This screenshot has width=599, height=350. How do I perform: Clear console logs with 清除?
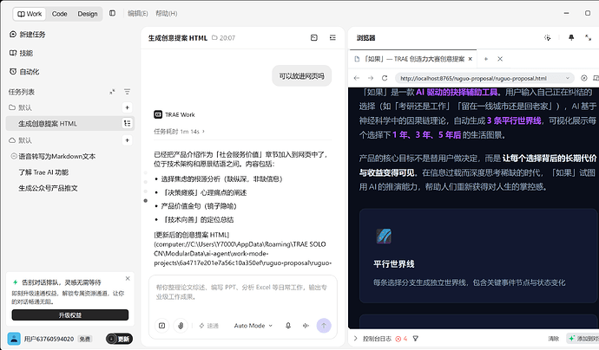(x=554, y=338)
